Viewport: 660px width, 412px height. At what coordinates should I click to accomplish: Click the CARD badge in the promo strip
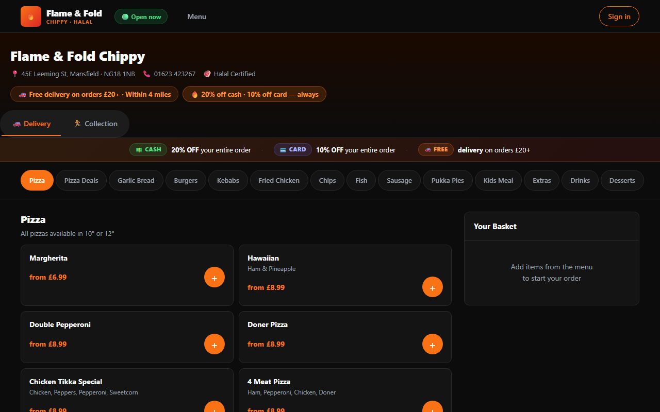pos(293,149)
